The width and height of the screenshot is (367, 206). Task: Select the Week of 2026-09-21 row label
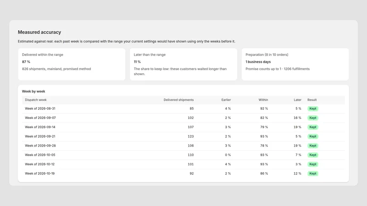pos(40,136)
